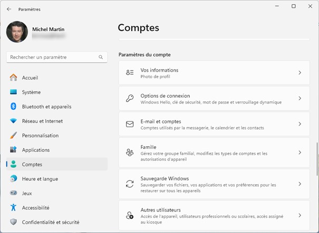Image resolution: width=319 pixels, height=233 pixels.
Task: Click the Confidentialité et sécurité shield icon
Action: (x=14, y=222)
